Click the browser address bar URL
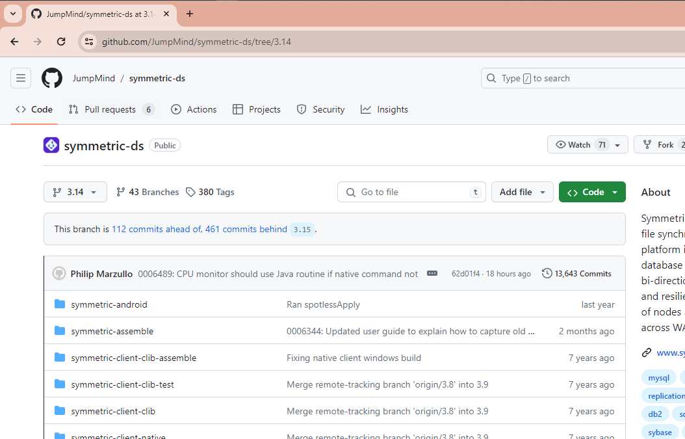Screen dimensions: 685x439 pyautogui.click(x=196, y=42)
